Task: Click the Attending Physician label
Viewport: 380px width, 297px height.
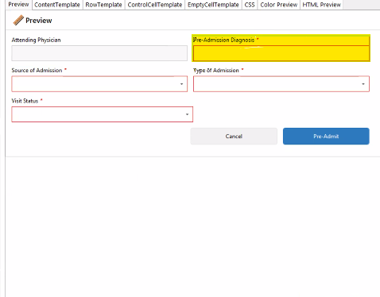Action: (36, 40)
